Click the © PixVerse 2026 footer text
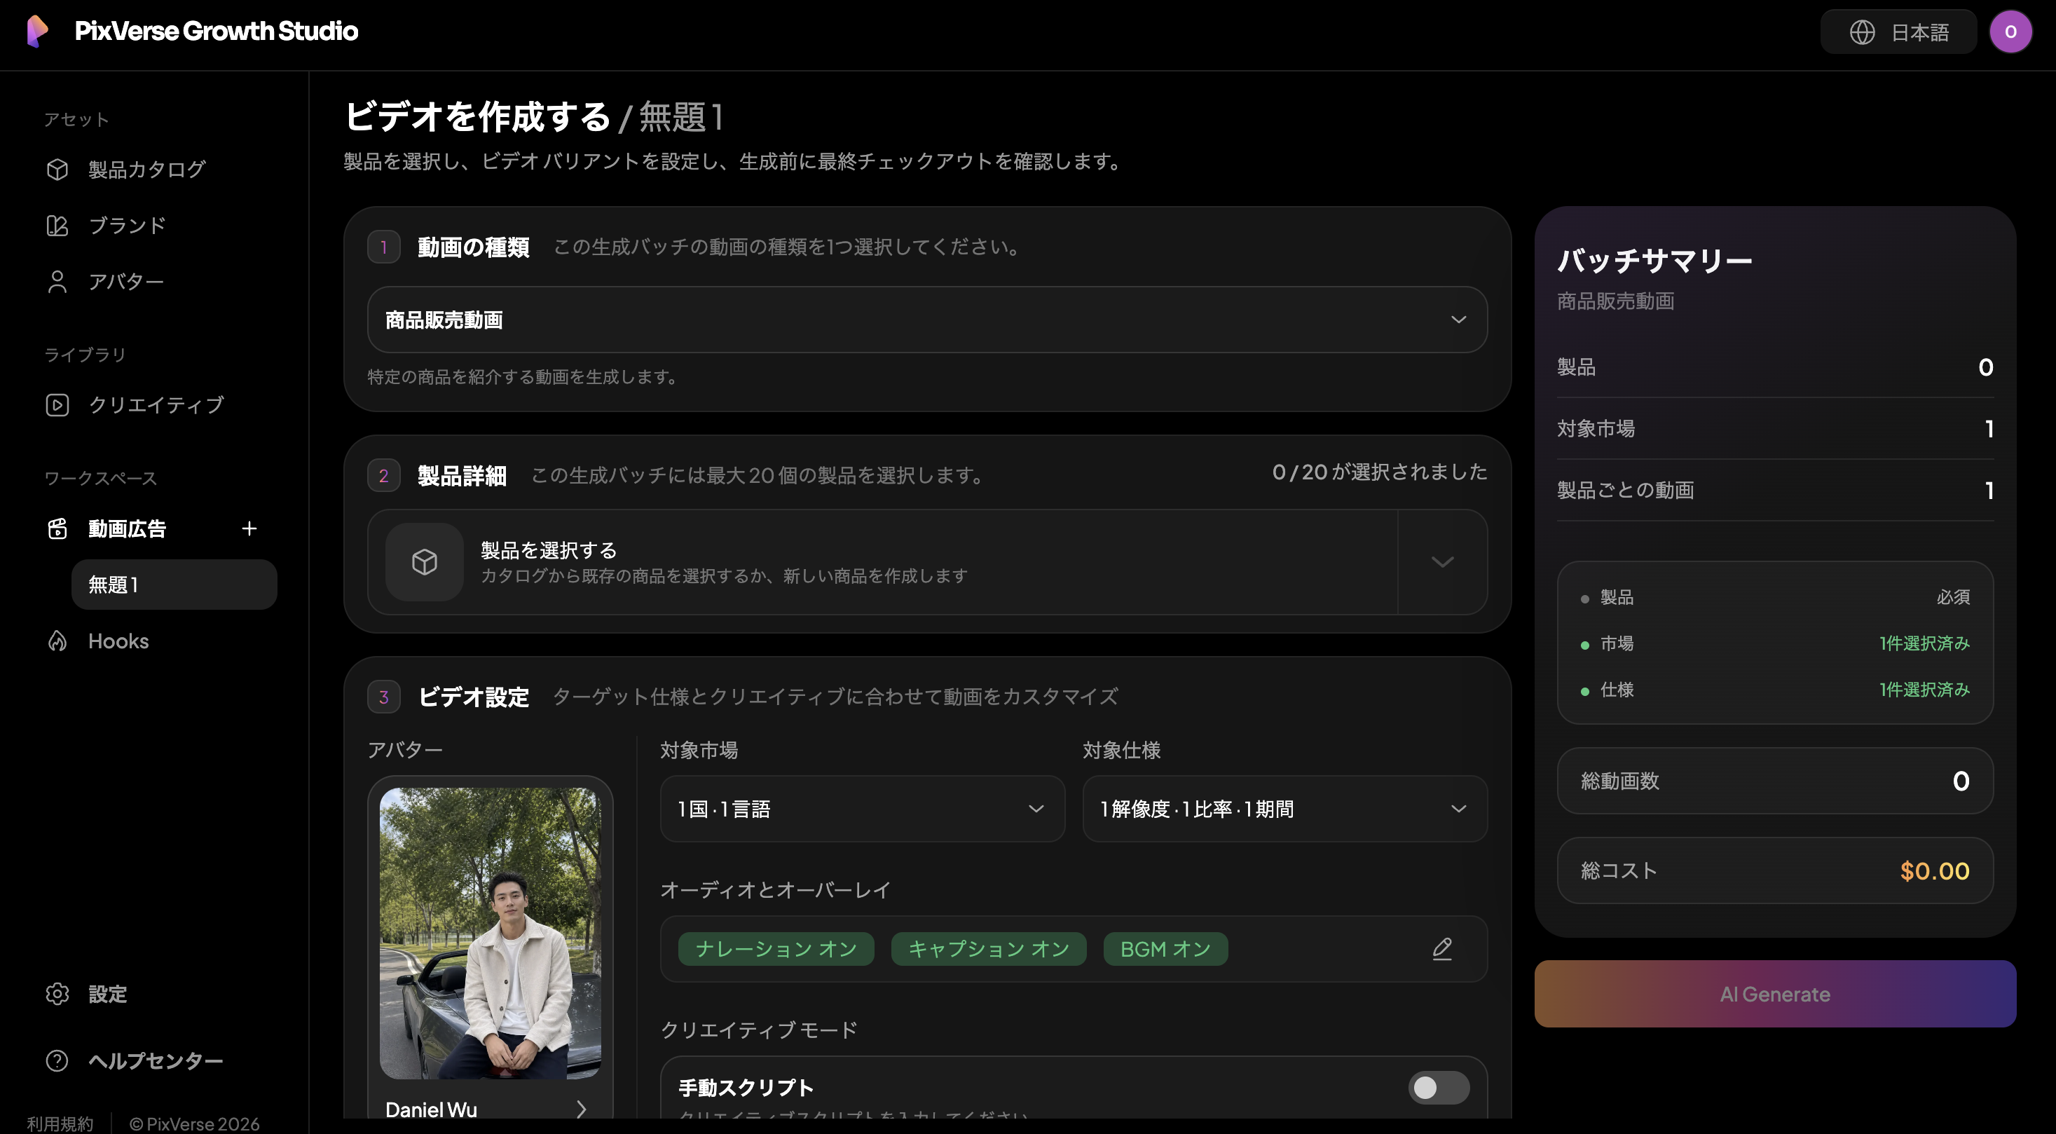2056x1134 pixels. point(194,1123)
